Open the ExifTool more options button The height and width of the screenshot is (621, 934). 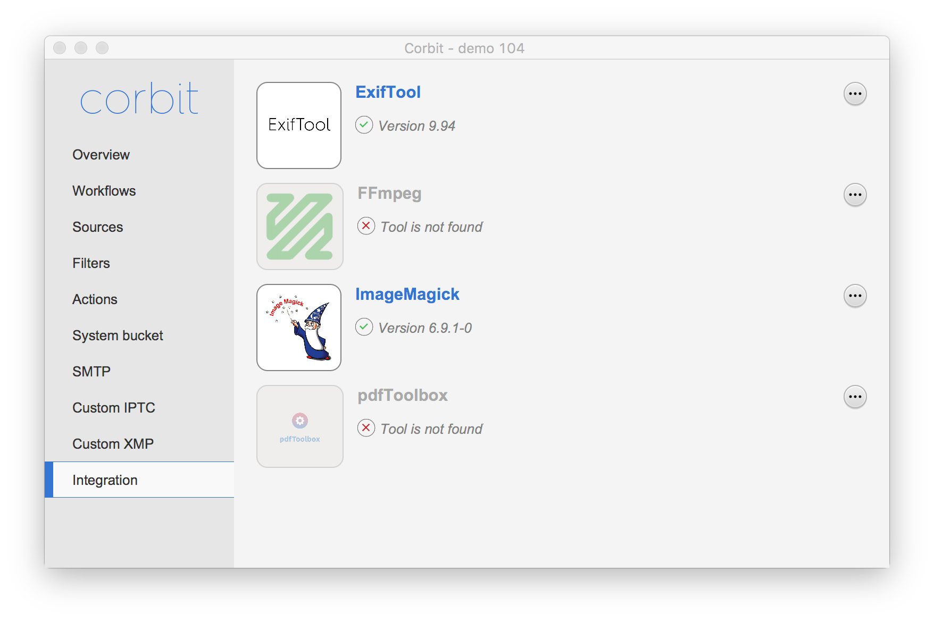click(855, 94)
